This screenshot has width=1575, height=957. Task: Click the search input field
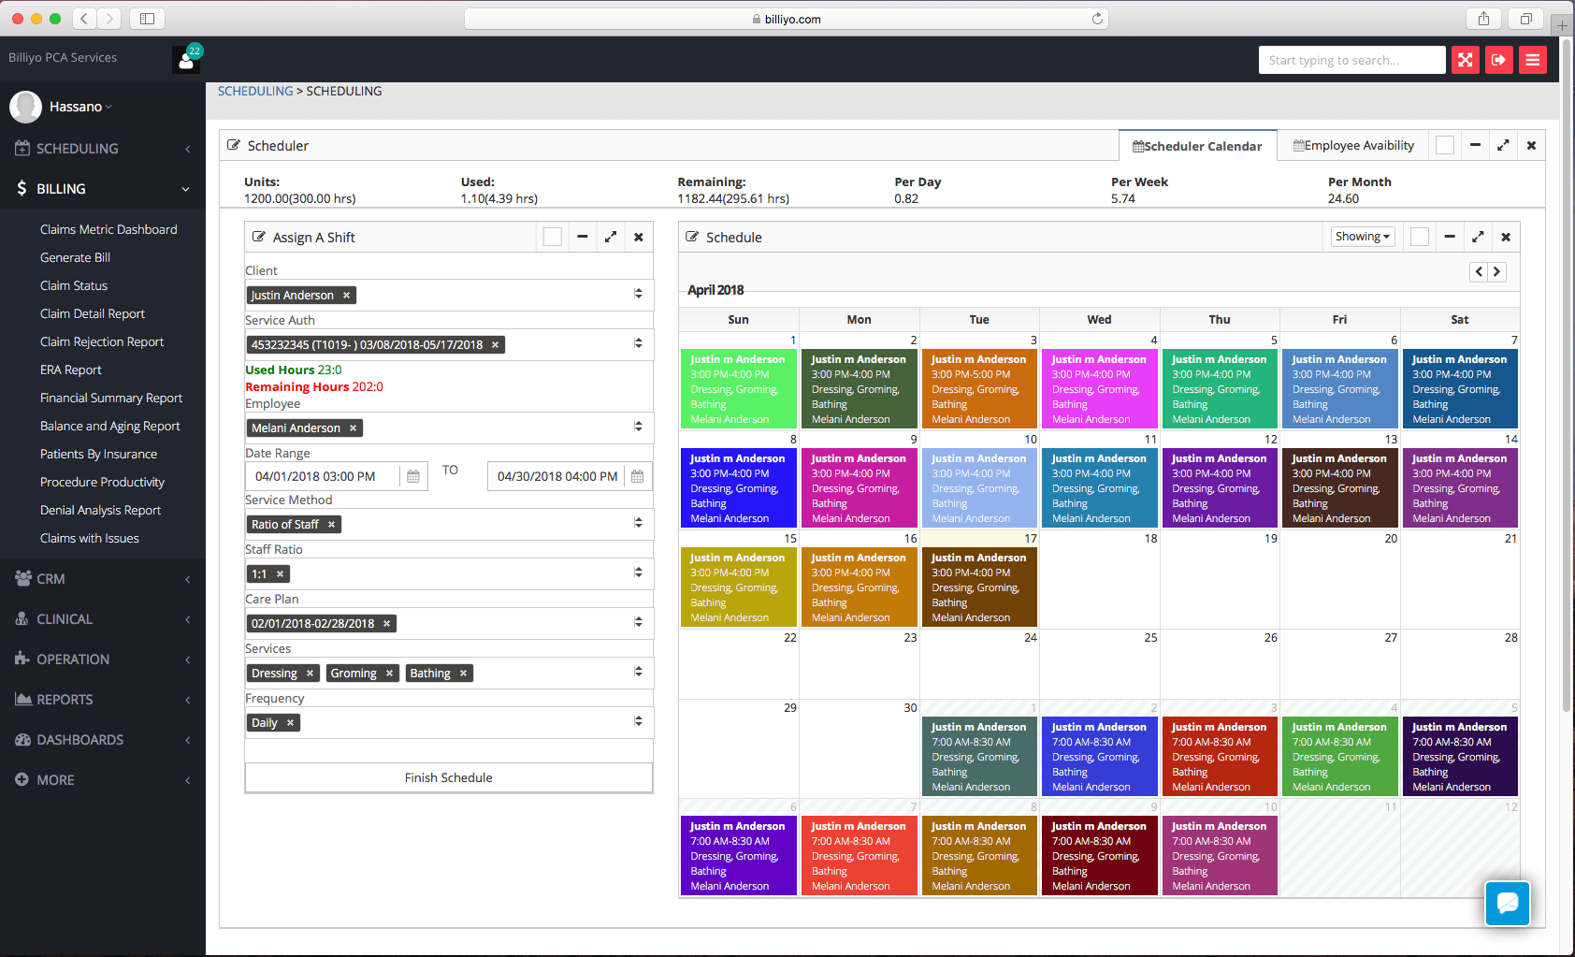pos(1351,60)
